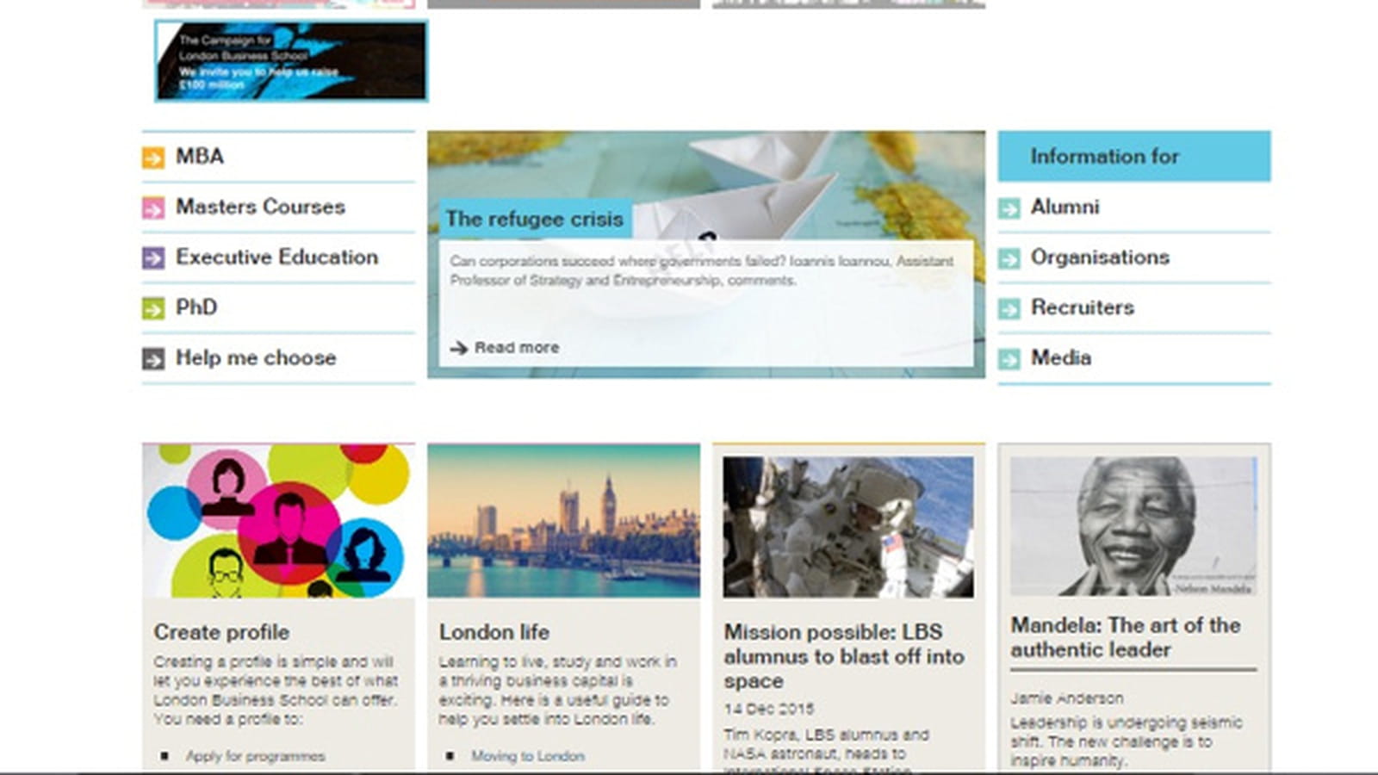Click the arrow icon beside Recruiters
This screenshot has height=775, width=1378.
1009,308
